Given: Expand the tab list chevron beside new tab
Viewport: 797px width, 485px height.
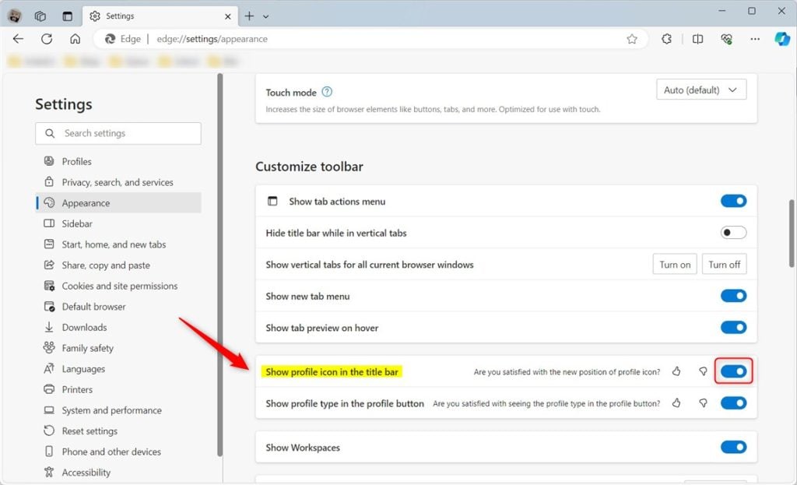Looking at the screenshot, I should click(266, 16).
